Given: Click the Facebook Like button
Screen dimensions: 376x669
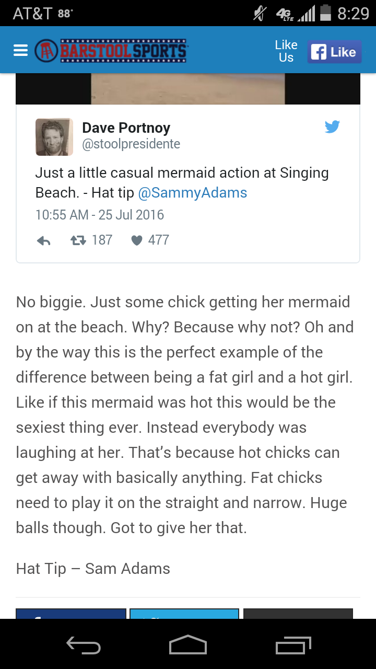Looking at the screenshot, I should (x=334, y=52).
